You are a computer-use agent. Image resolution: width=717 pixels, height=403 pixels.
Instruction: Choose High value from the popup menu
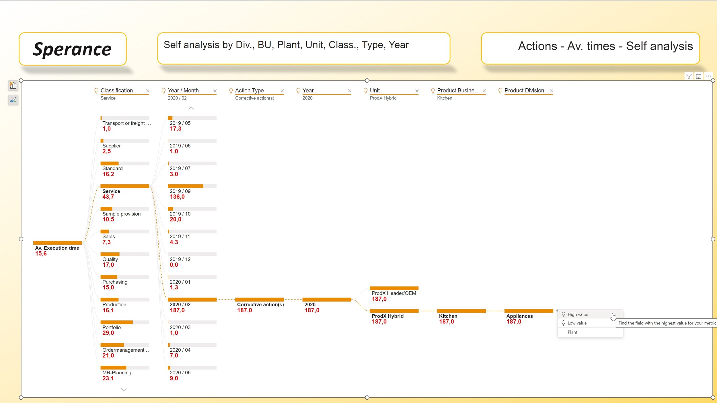(x=578, y=314)
